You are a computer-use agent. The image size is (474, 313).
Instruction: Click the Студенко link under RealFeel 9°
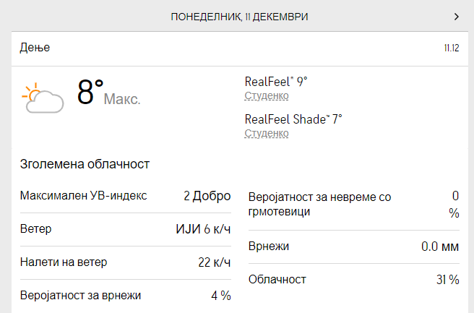click(x=267, y=95)
